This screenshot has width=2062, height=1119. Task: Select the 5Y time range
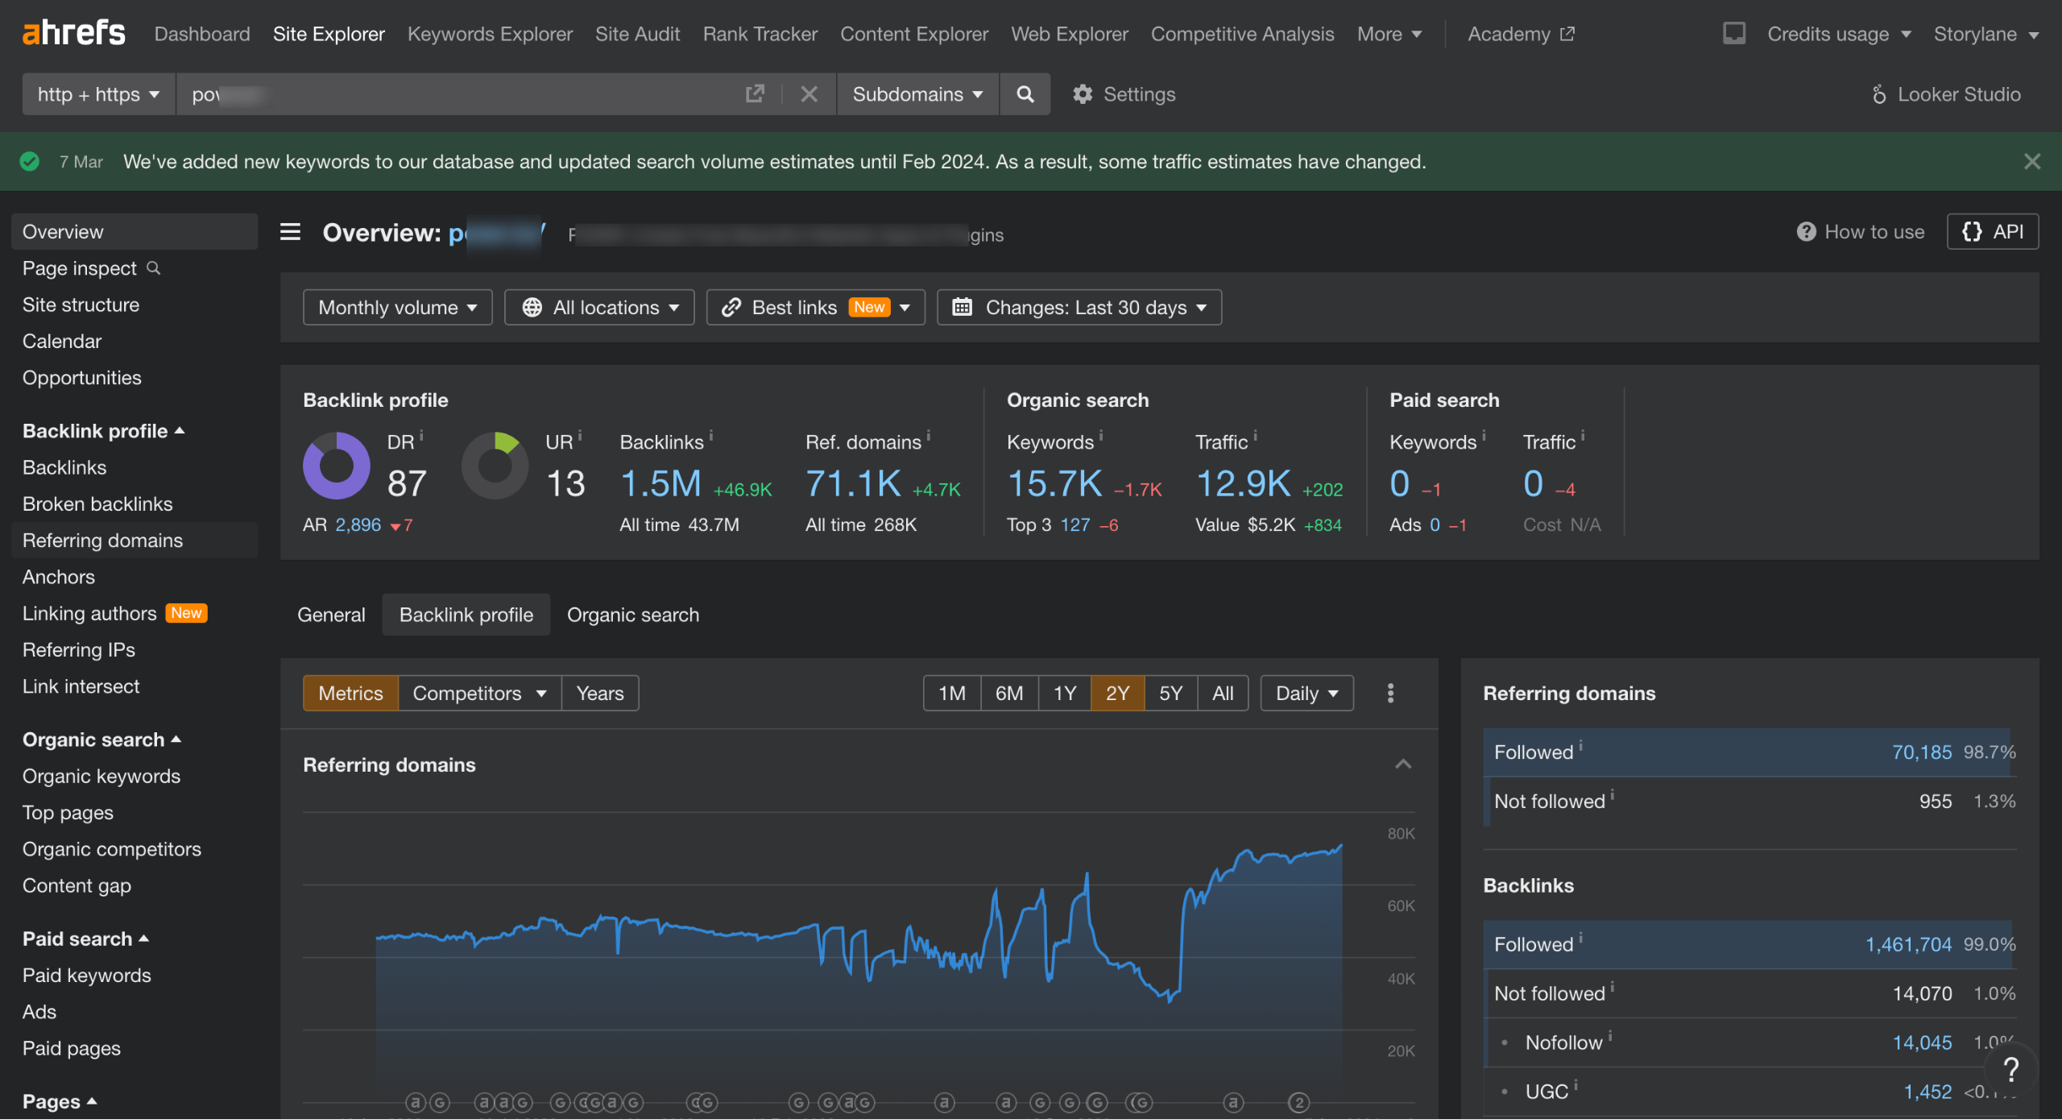1170,693
